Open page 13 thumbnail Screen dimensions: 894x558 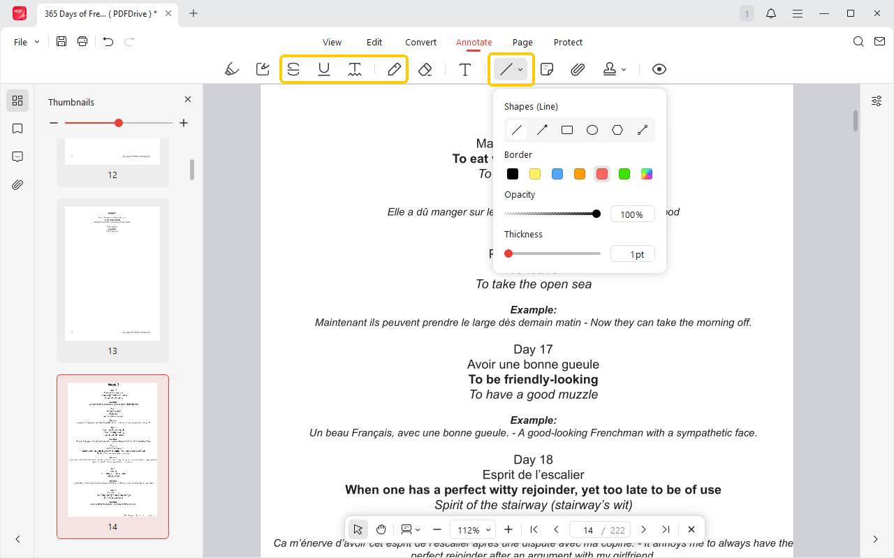click(112, 274)
